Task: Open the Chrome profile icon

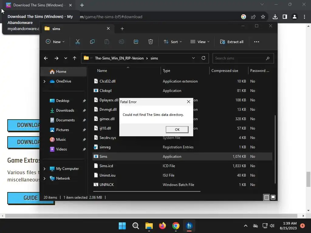Action: [x=295, y=17]
